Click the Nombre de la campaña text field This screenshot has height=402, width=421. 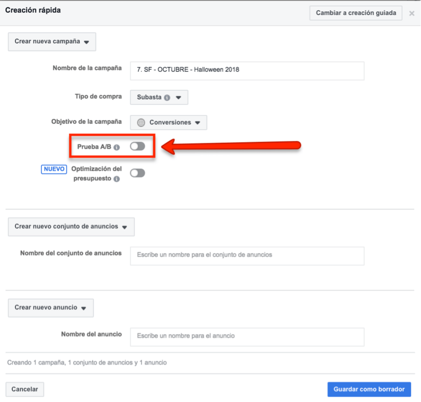(x=247, y=70)
